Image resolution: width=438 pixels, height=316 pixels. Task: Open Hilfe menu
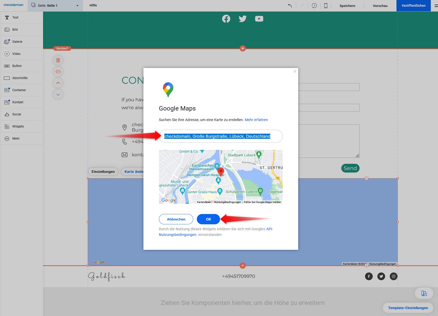(x=93, y=5)
